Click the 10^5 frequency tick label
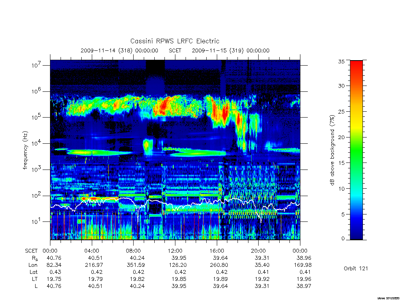Image resolution: width=400 pixels, height=300 pixels. (37, 117)
